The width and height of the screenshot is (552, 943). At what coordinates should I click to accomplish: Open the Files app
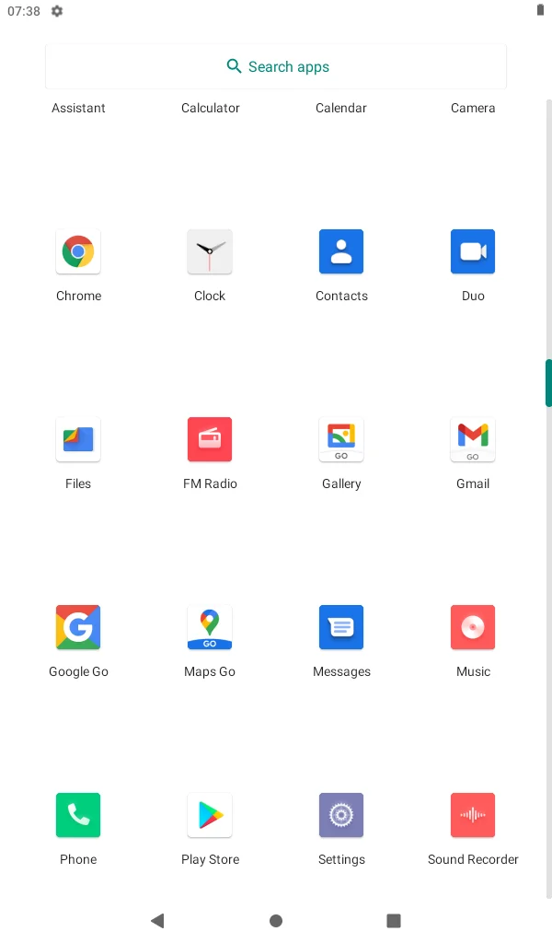[78, 439]
